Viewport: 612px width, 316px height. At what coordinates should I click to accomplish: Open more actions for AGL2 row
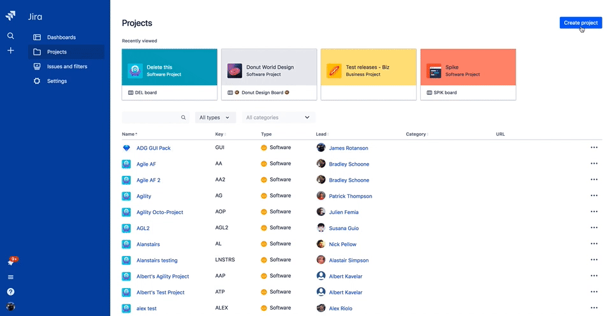point(594,227)
